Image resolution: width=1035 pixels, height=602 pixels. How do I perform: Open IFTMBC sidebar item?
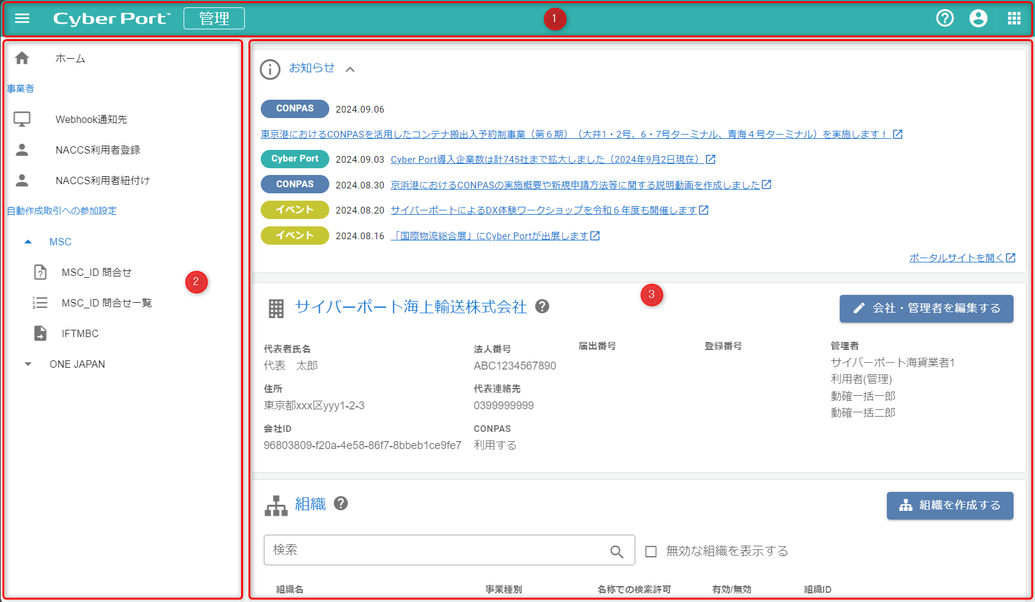tap(80, 333)
